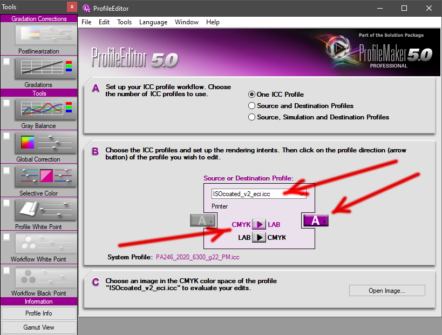Close the Tools panel
The image size is (442, 335).
point(72,7)
